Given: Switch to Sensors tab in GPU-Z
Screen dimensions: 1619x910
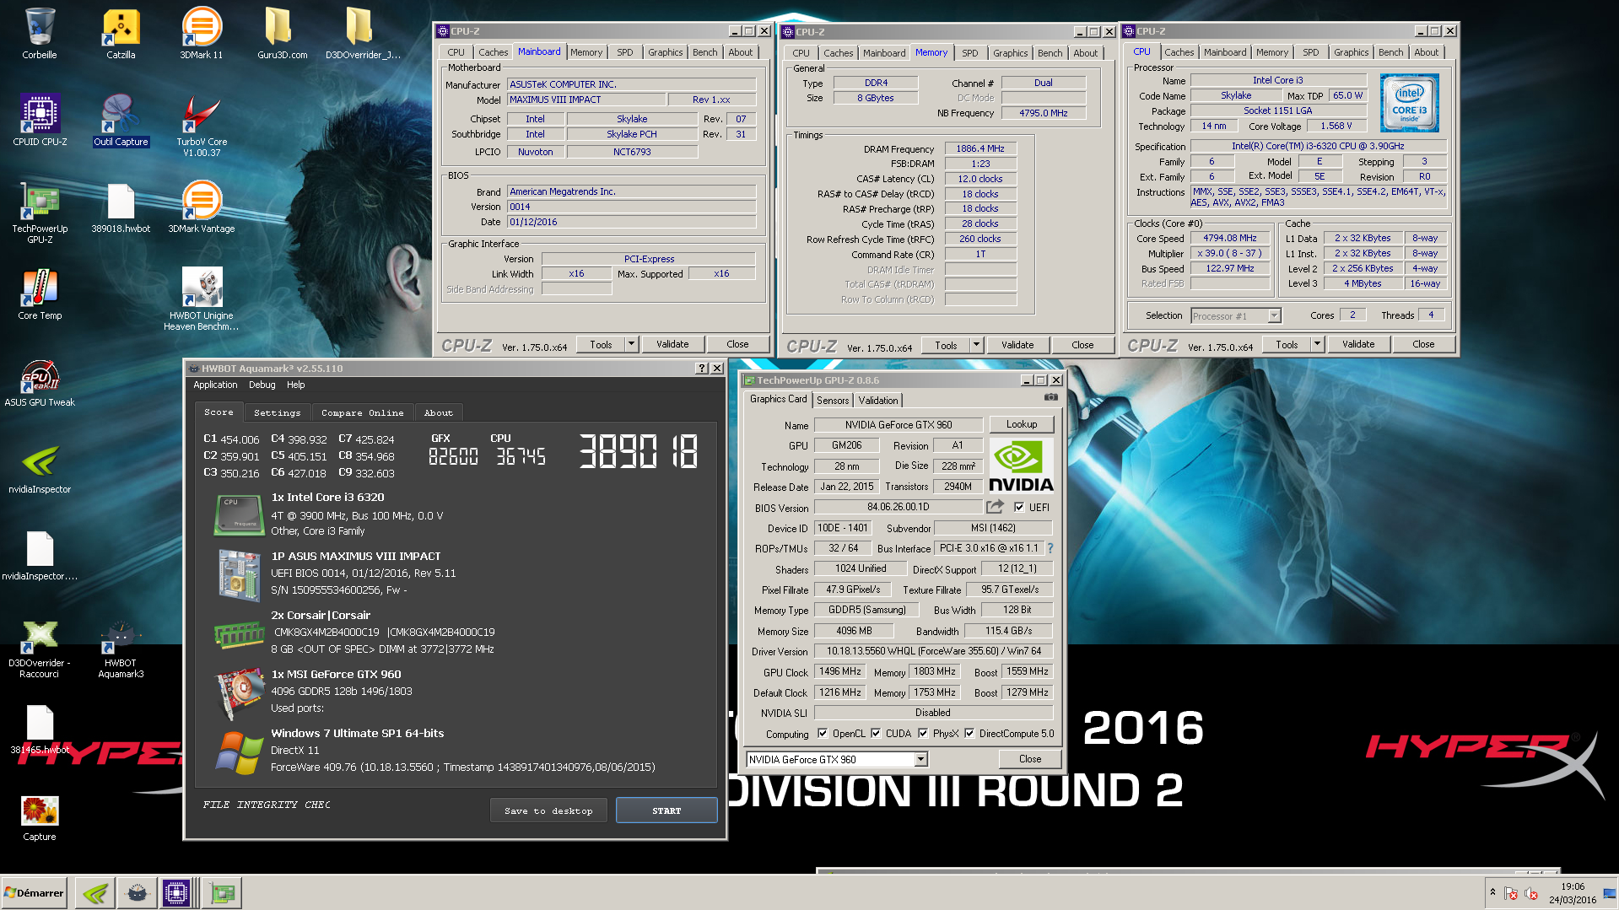Looking at the screenshot, I should pyautogui.click(x=833, y=401).
